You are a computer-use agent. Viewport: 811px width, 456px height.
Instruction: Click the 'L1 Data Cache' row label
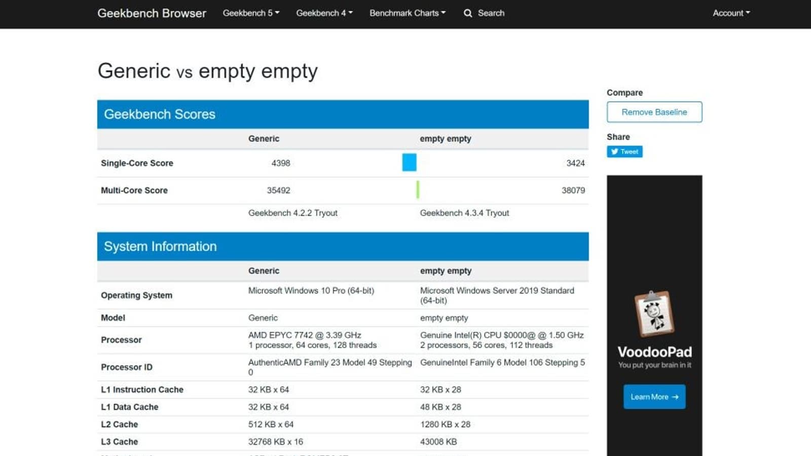[x=130, y=407]
